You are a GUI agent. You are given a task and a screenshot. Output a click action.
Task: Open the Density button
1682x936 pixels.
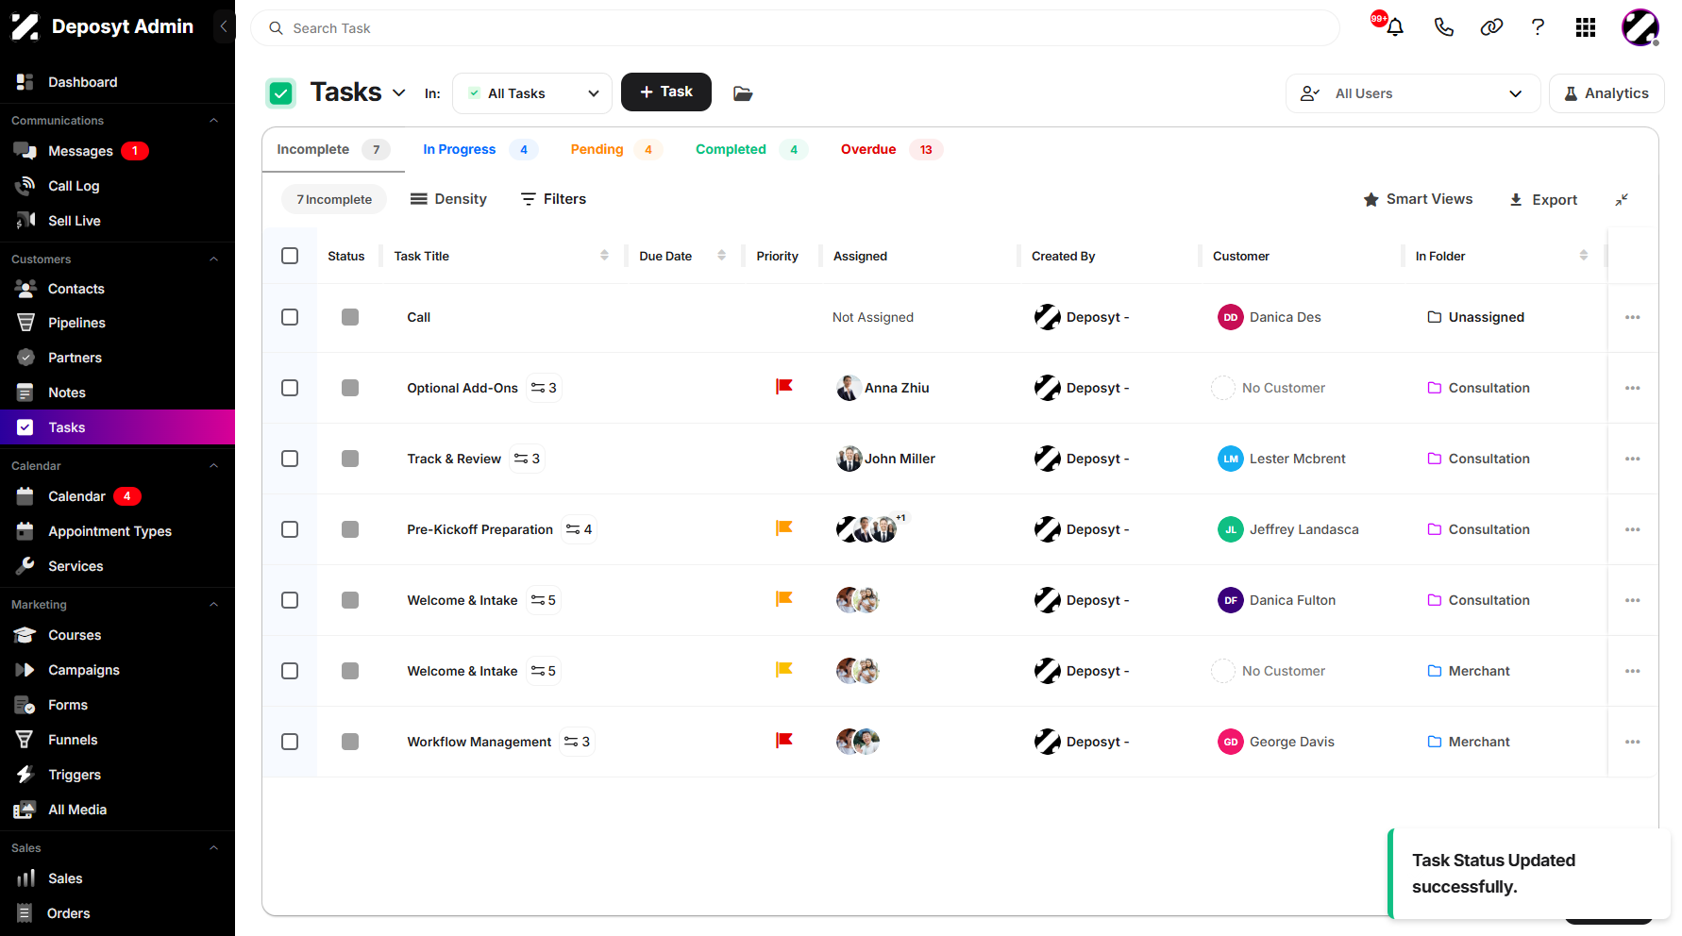click(x=448, y=199)
